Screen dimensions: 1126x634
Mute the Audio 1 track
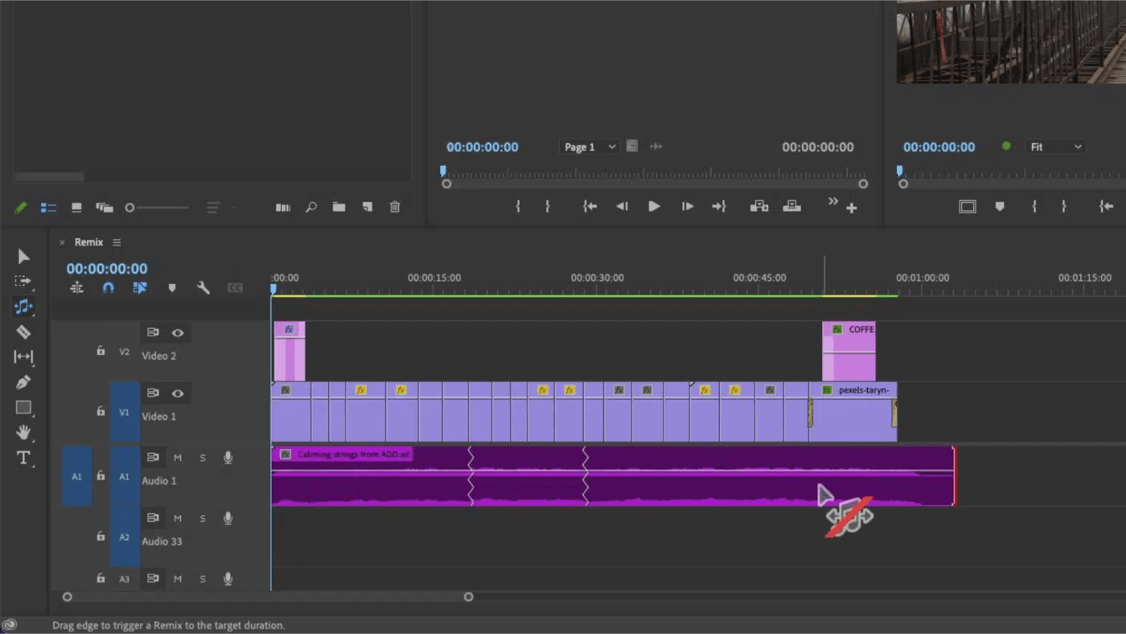pos(177,457)
